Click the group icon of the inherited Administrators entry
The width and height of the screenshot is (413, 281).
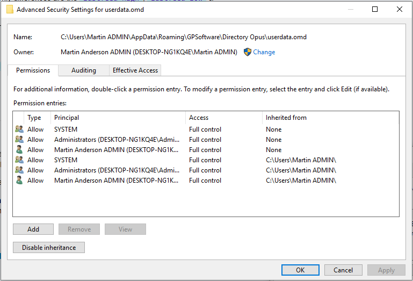click(x=19, y=170)
